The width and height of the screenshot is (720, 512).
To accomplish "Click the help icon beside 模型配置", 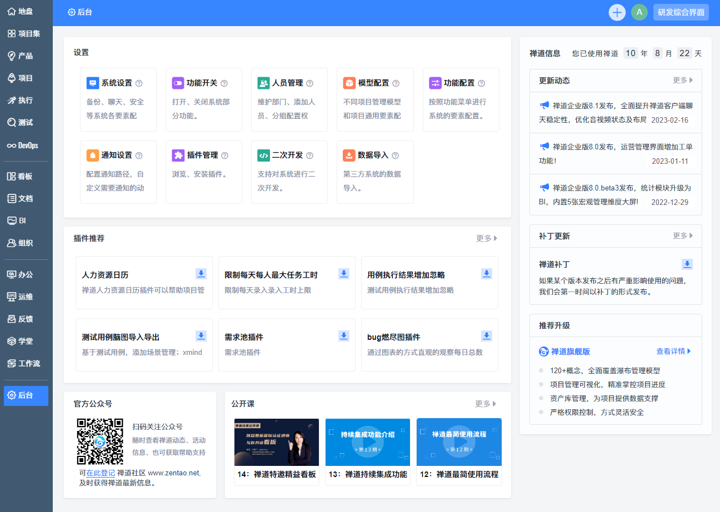I will coord(396,83).
